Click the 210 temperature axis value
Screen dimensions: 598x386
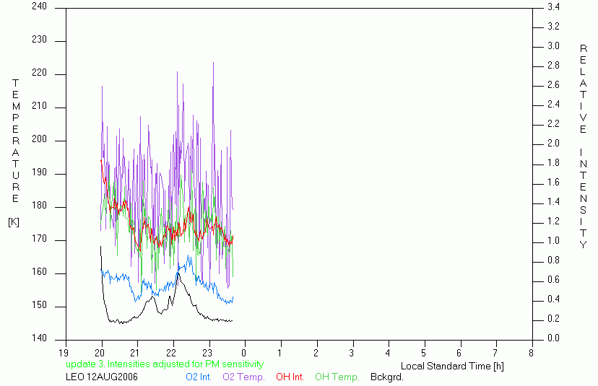(x=39, y=106)
